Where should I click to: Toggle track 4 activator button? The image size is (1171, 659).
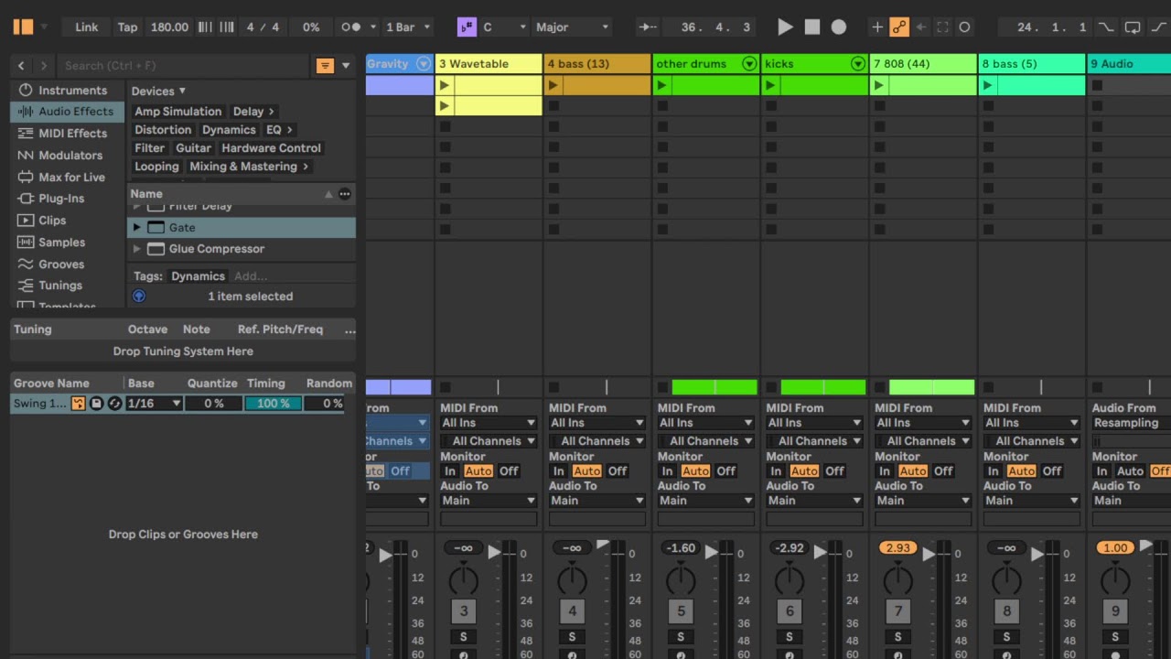click(x=572, y=610)
